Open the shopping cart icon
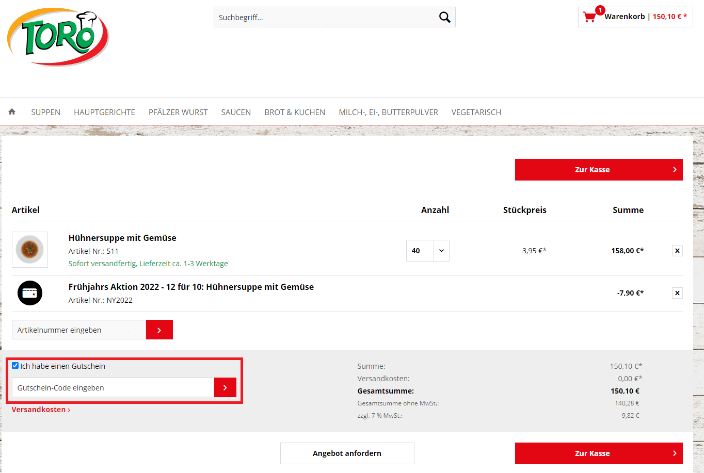Screen dimensions: 704x473 pyautogui.click(x=589, y=17)
